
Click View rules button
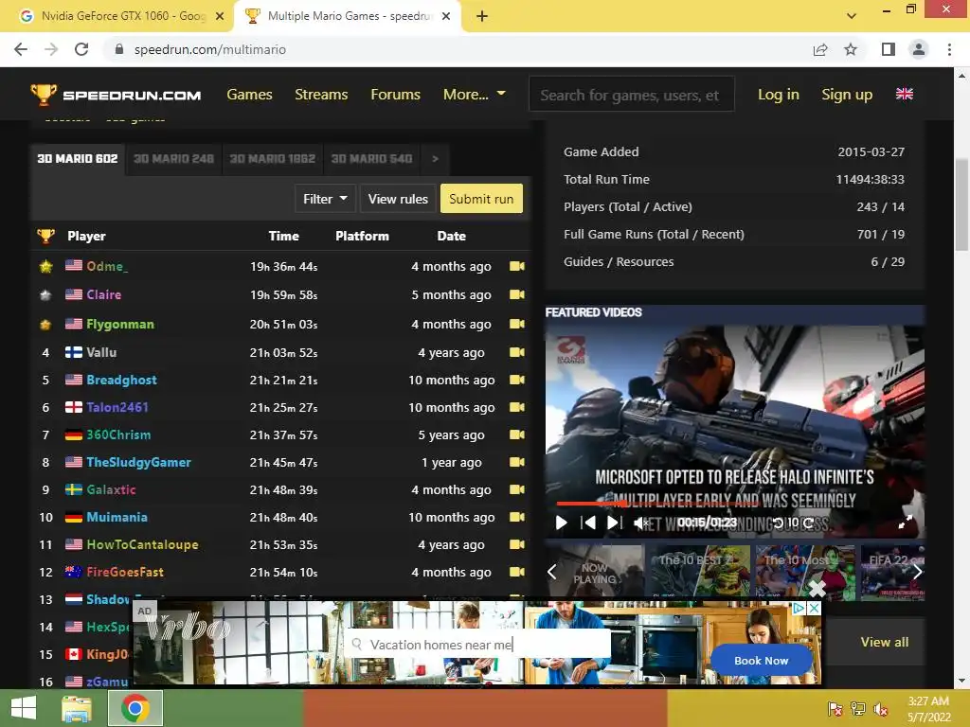[398, 199]
